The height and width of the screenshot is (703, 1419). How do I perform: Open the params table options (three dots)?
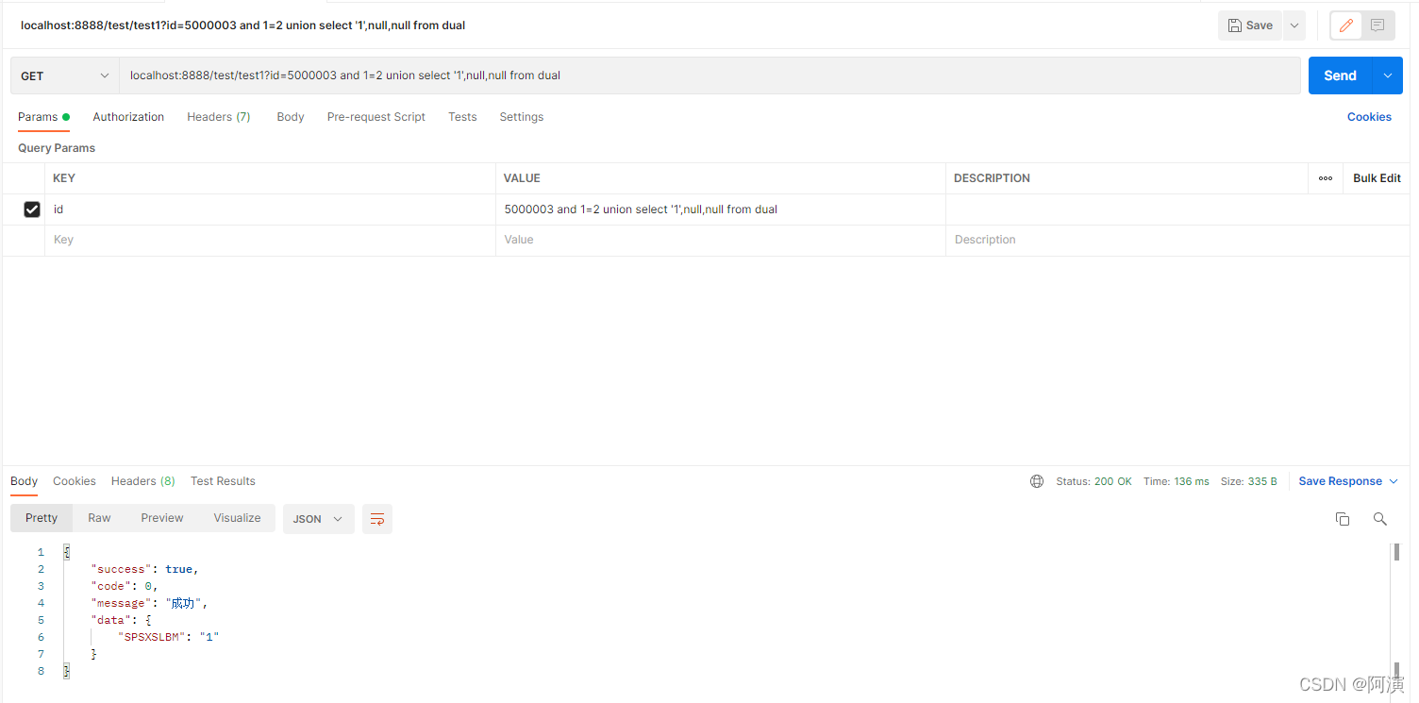[x=1326, y=178]
